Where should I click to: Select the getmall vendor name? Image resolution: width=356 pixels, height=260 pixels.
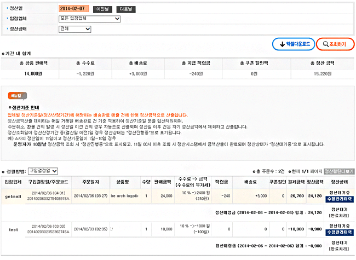(12, 196)
